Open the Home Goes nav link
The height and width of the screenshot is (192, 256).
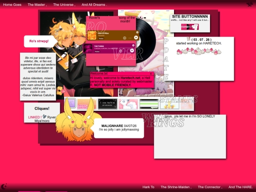point(12,5)
